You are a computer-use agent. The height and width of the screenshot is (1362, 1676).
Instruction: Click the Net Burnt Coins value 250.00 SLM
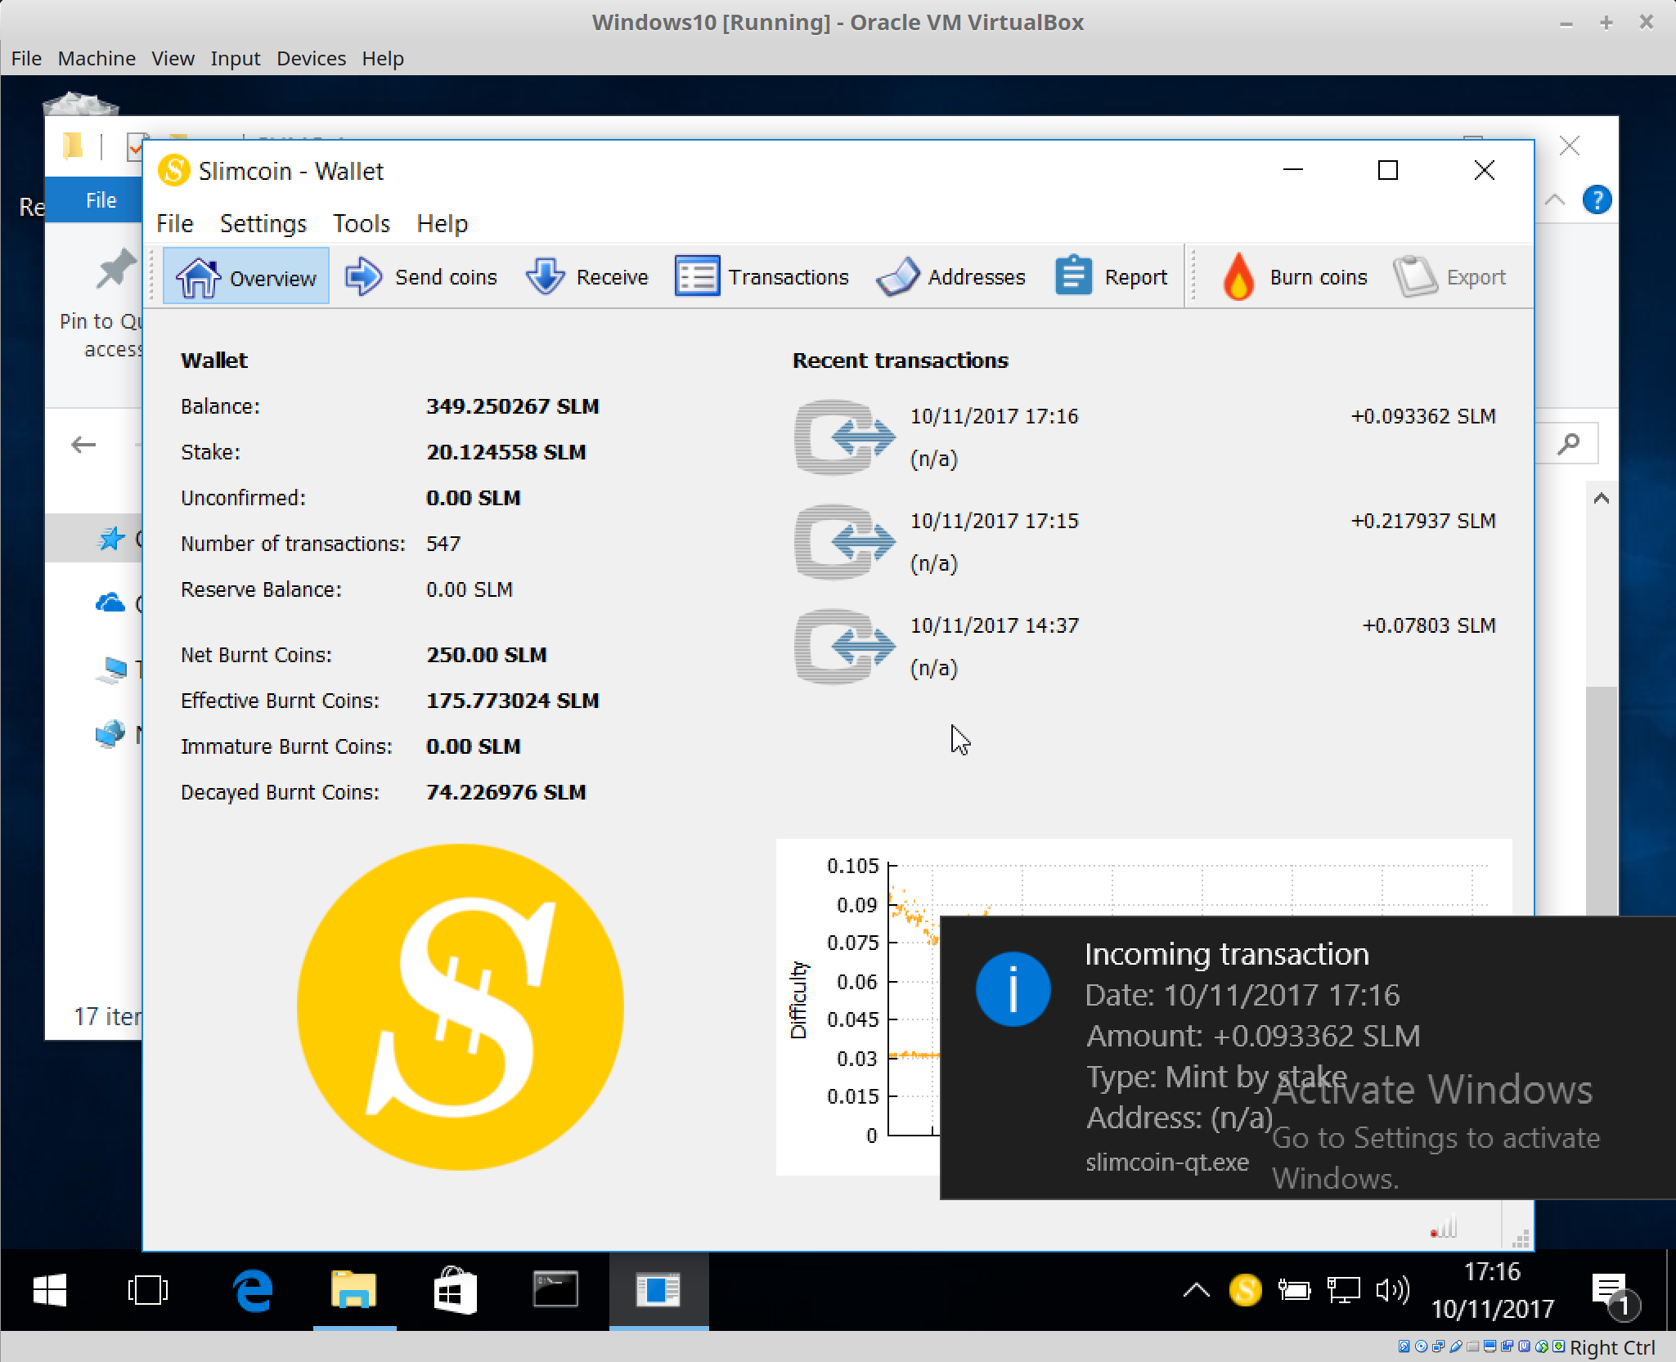point(486,655)
